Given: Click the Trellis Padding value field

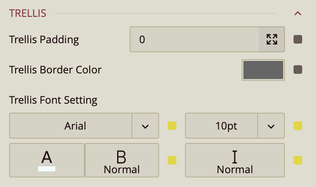Looking at the screenshot, I should pyautogui.click(x=195, y=40).
